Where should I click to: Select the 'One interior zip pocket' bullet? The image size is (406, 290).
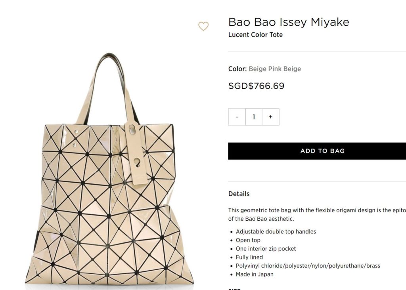(266, 249)
